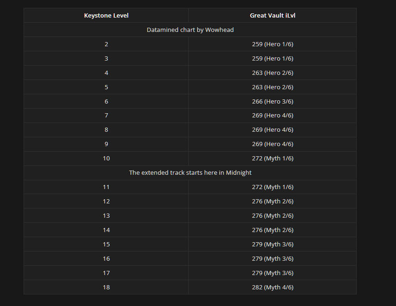Click the 279 (Myth 3/6) cell for keystone 15
Viewport: 396px width, 306px height.
tap(272, 244)
